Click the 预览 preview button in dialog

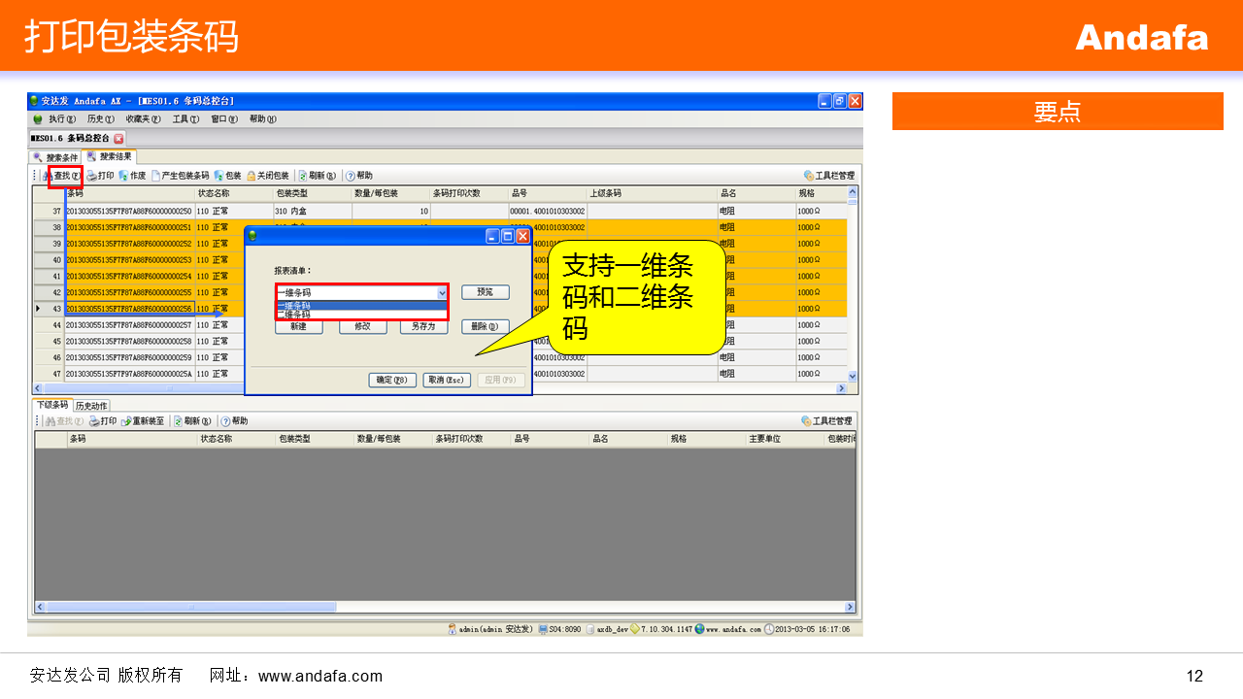click(x=485, y=292)
